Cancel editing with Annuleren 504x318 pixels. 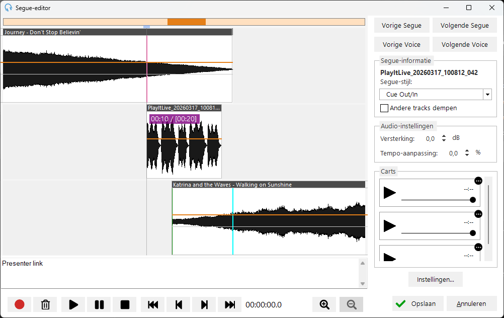[x=471, y=303]
